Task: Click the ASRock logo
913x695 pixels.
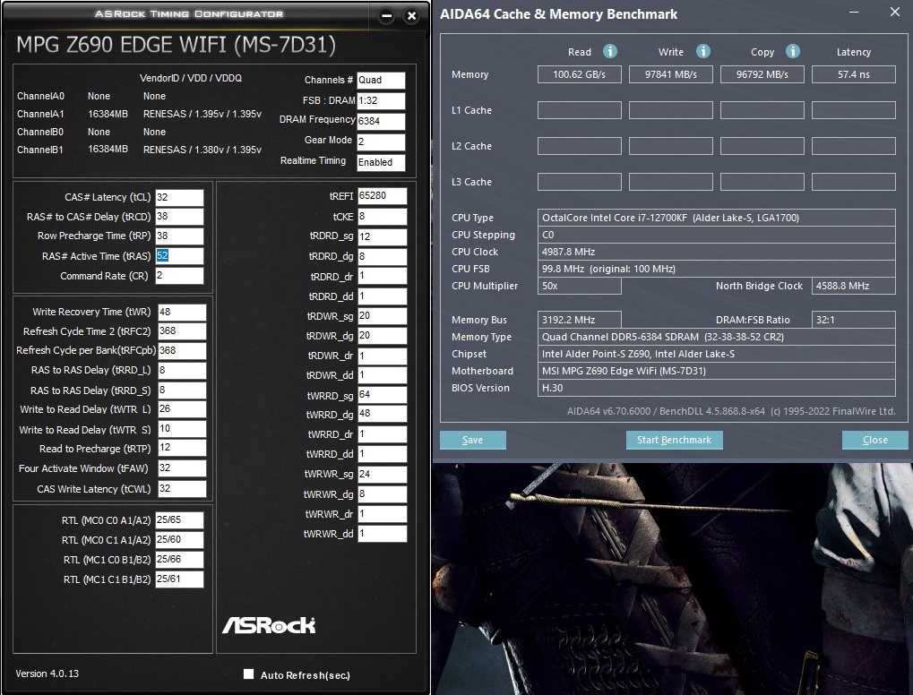Action: click(x=269, y=625)
